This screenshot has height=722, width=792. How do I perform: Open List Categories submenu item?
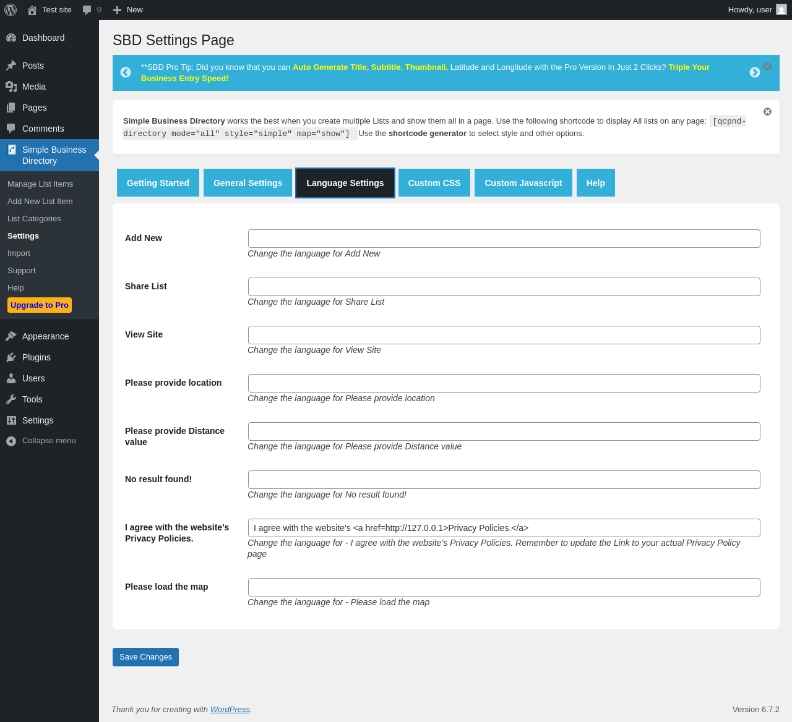34,219
